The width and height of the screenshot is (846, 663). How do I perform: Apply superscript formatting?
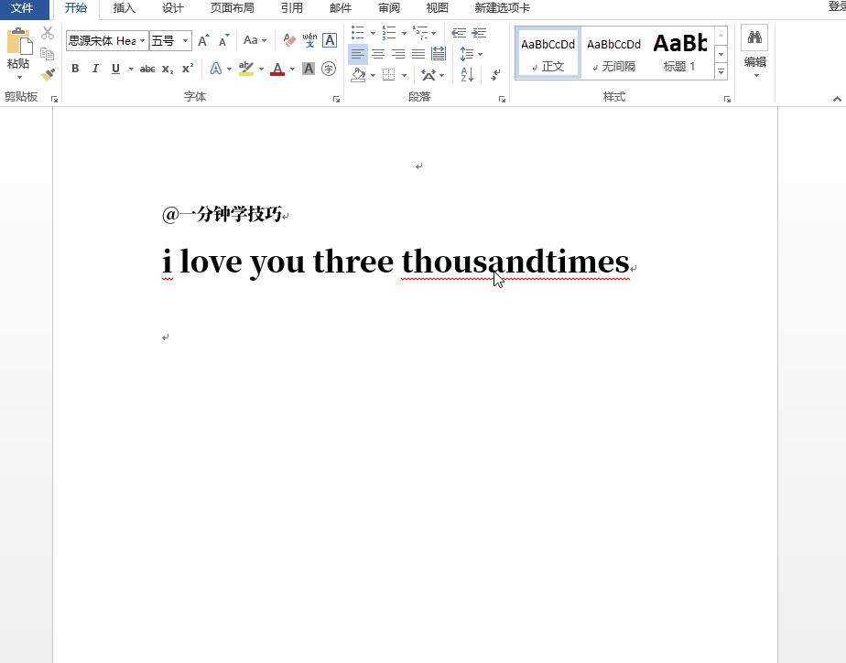click(188, 69)
